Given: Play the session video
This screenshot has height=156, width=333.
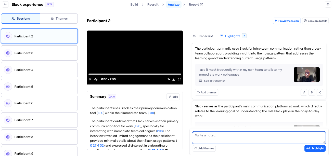Looking at the screenshot, I should pos(90,79).
